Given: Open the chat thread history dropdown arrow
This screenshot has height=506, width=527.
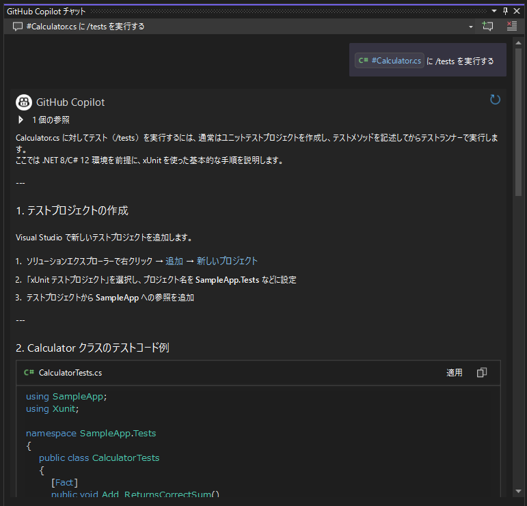Looking at the screenshot, I should [x=470, y=27].
